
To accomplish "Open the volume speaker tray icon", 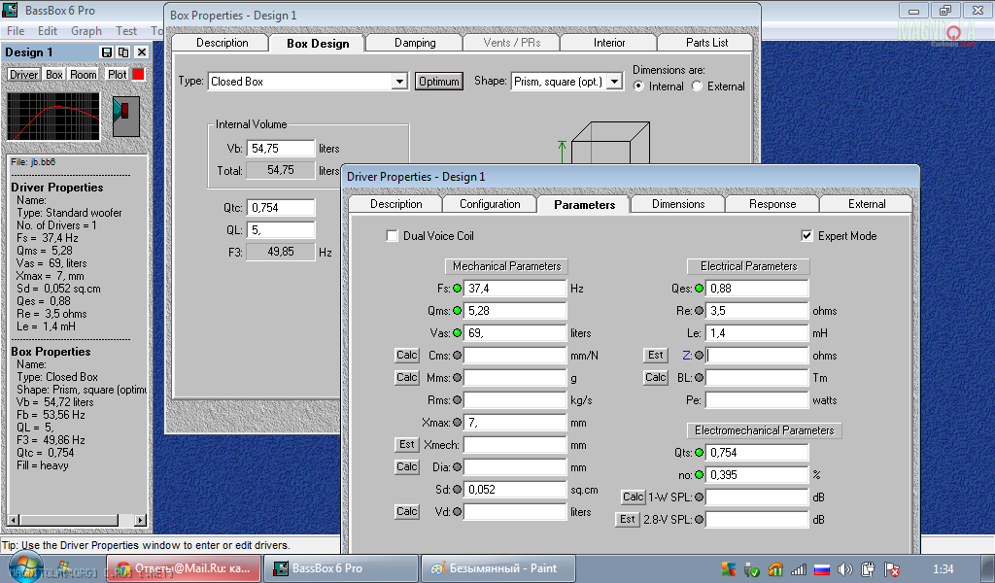I will (x=844, y=569).
